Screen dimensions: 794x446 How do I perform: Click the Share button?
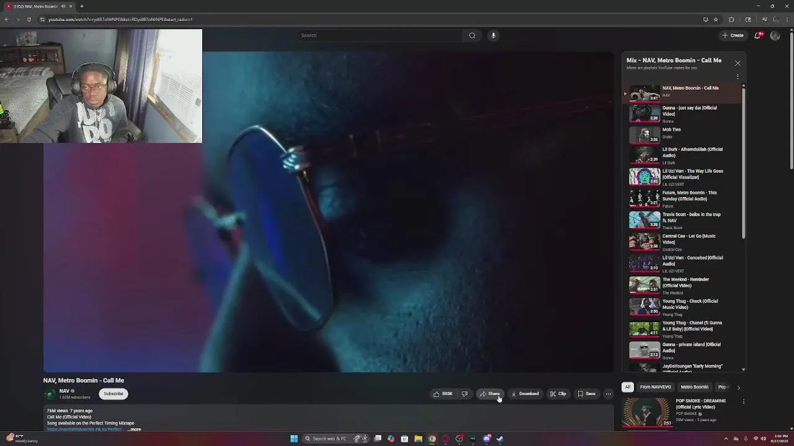point(489,394)
